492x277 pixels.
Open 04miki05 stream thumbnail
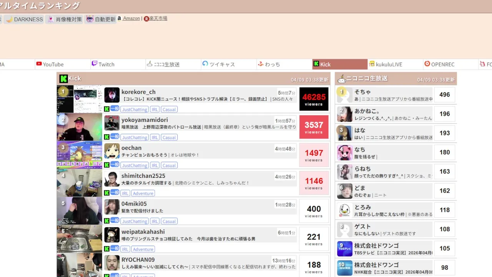pyautogui.click(x=80, y=211)
